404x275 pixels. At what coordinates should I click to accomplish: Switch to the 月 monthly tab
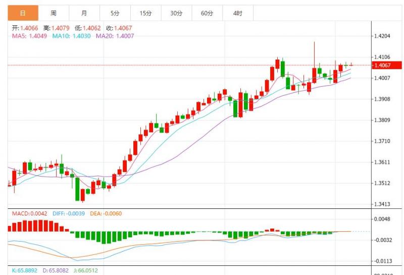(x=84, y=13)
